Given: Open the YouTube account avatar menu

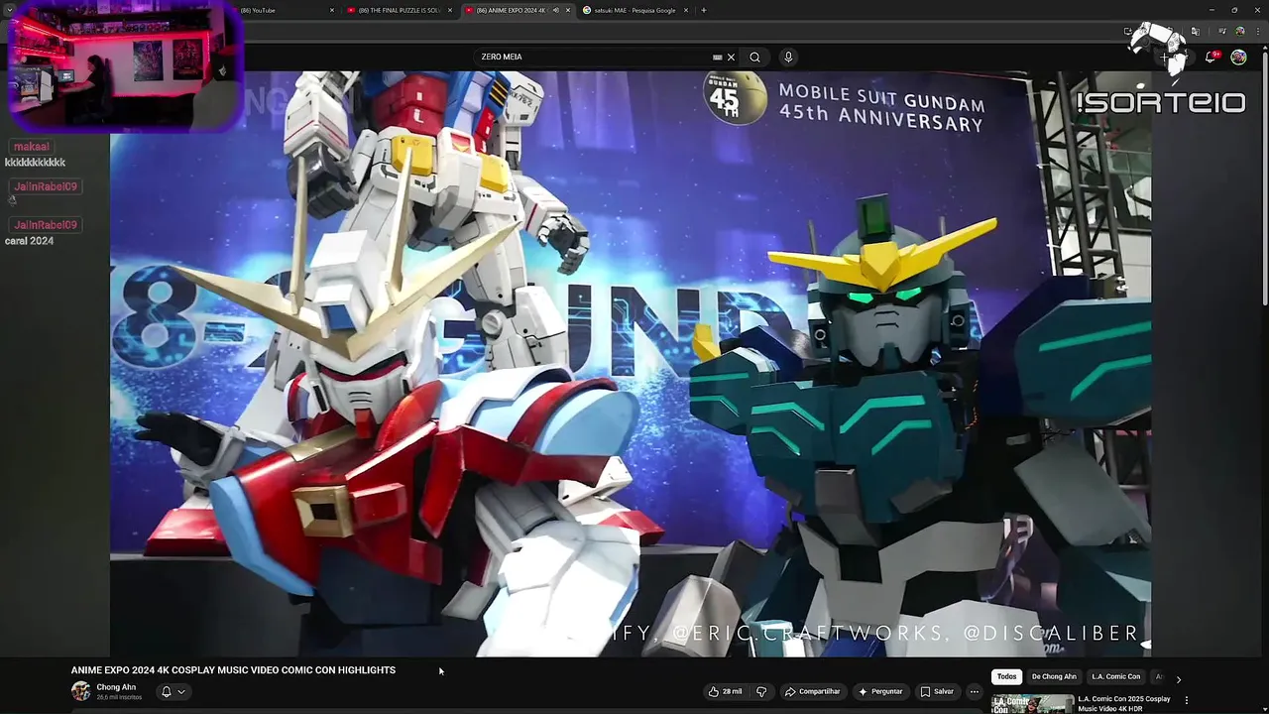Looking at the screenshot, I should [1238, 58].
